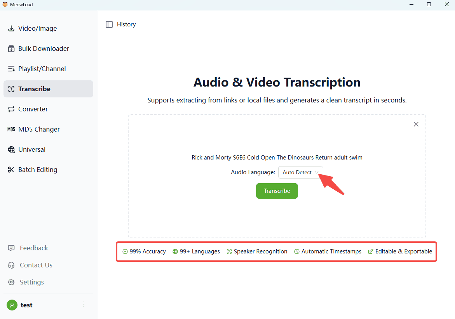Open the user options three-dot menu
The width and height of the screenshot is (455, 319).
[84, 305]
